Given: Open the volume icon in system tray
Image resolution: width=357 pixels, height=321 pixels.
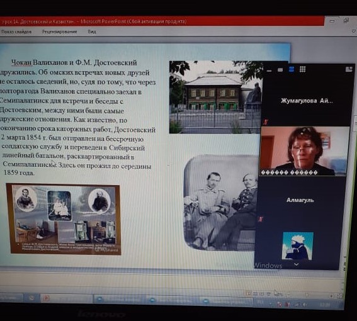Looking at the screenshot, I should [x=304, y=305].
